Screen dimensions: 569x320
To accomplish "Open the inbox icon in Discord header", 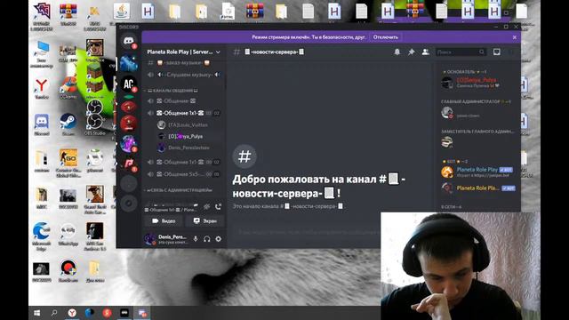I will pos(496,52).
